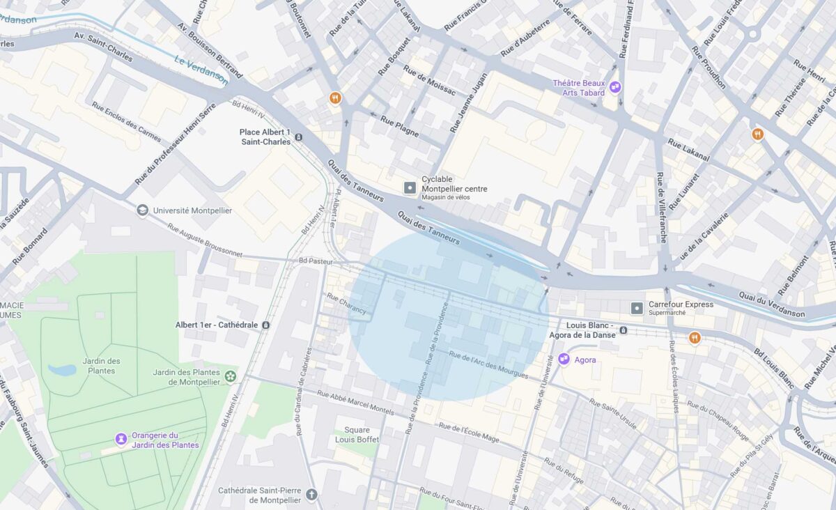Click the Jardin des Plantes de Montpellier green icon

tap(231, 376)
